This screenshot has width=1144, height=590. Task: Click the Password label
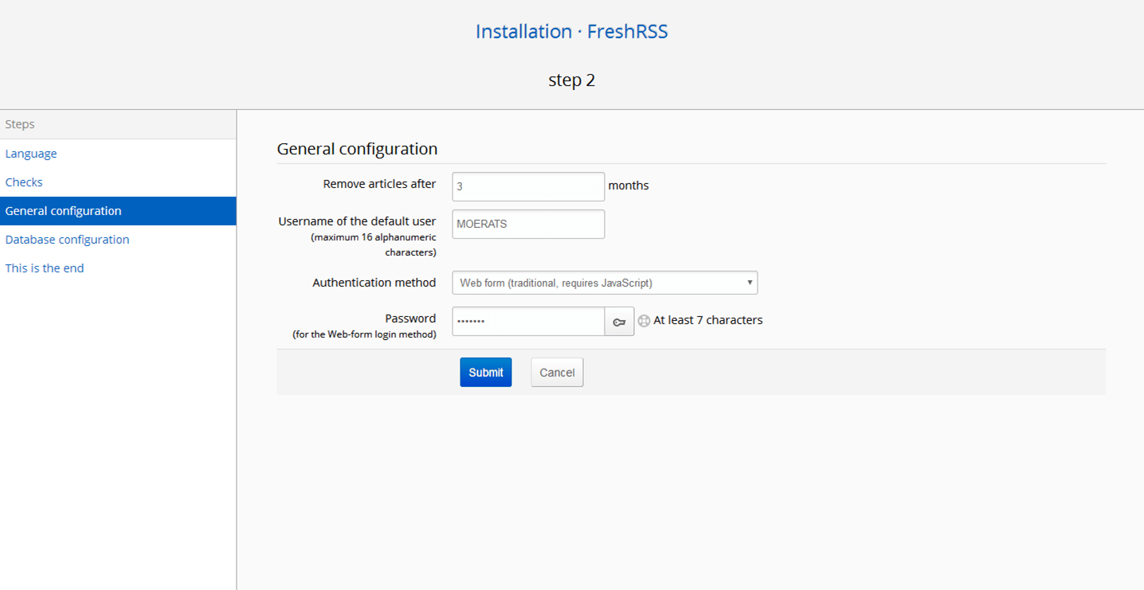(x=410, y=318)
